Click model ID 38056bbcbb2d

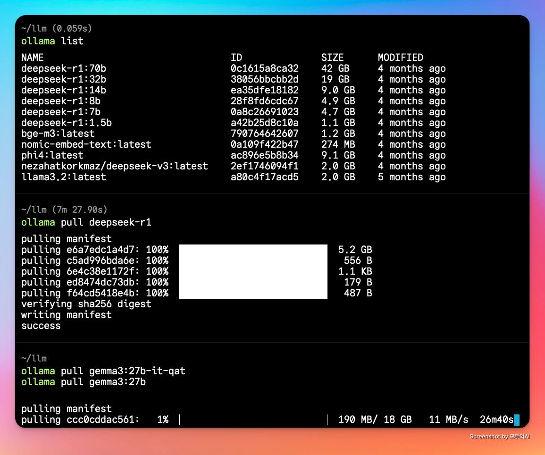tap(265, 79)
